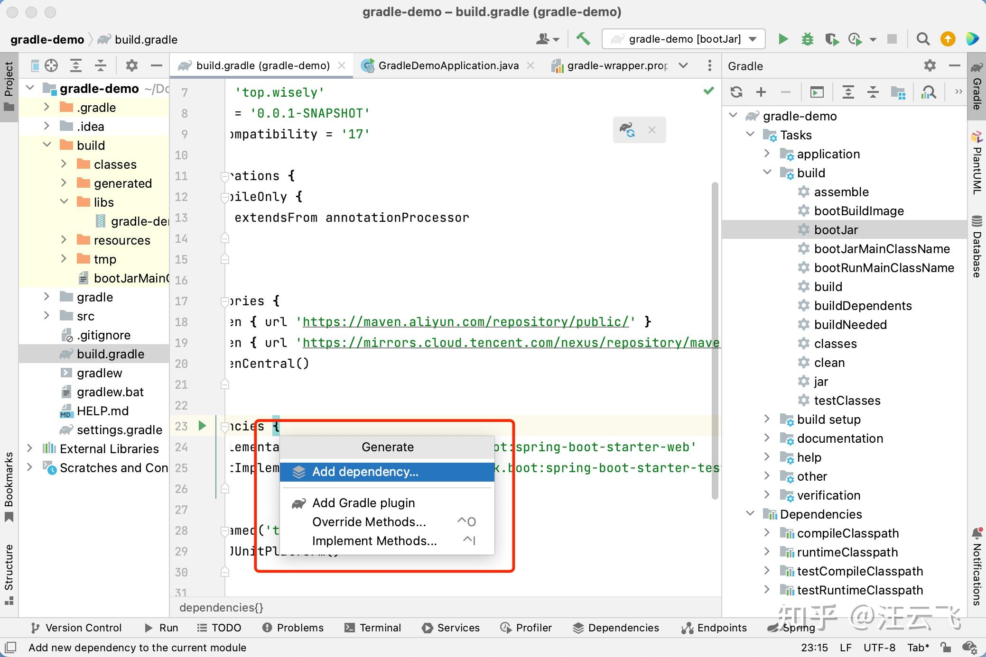Open the Gradle panel settings gear
Screen dimensions: 986x657
[x=930, y=66]
